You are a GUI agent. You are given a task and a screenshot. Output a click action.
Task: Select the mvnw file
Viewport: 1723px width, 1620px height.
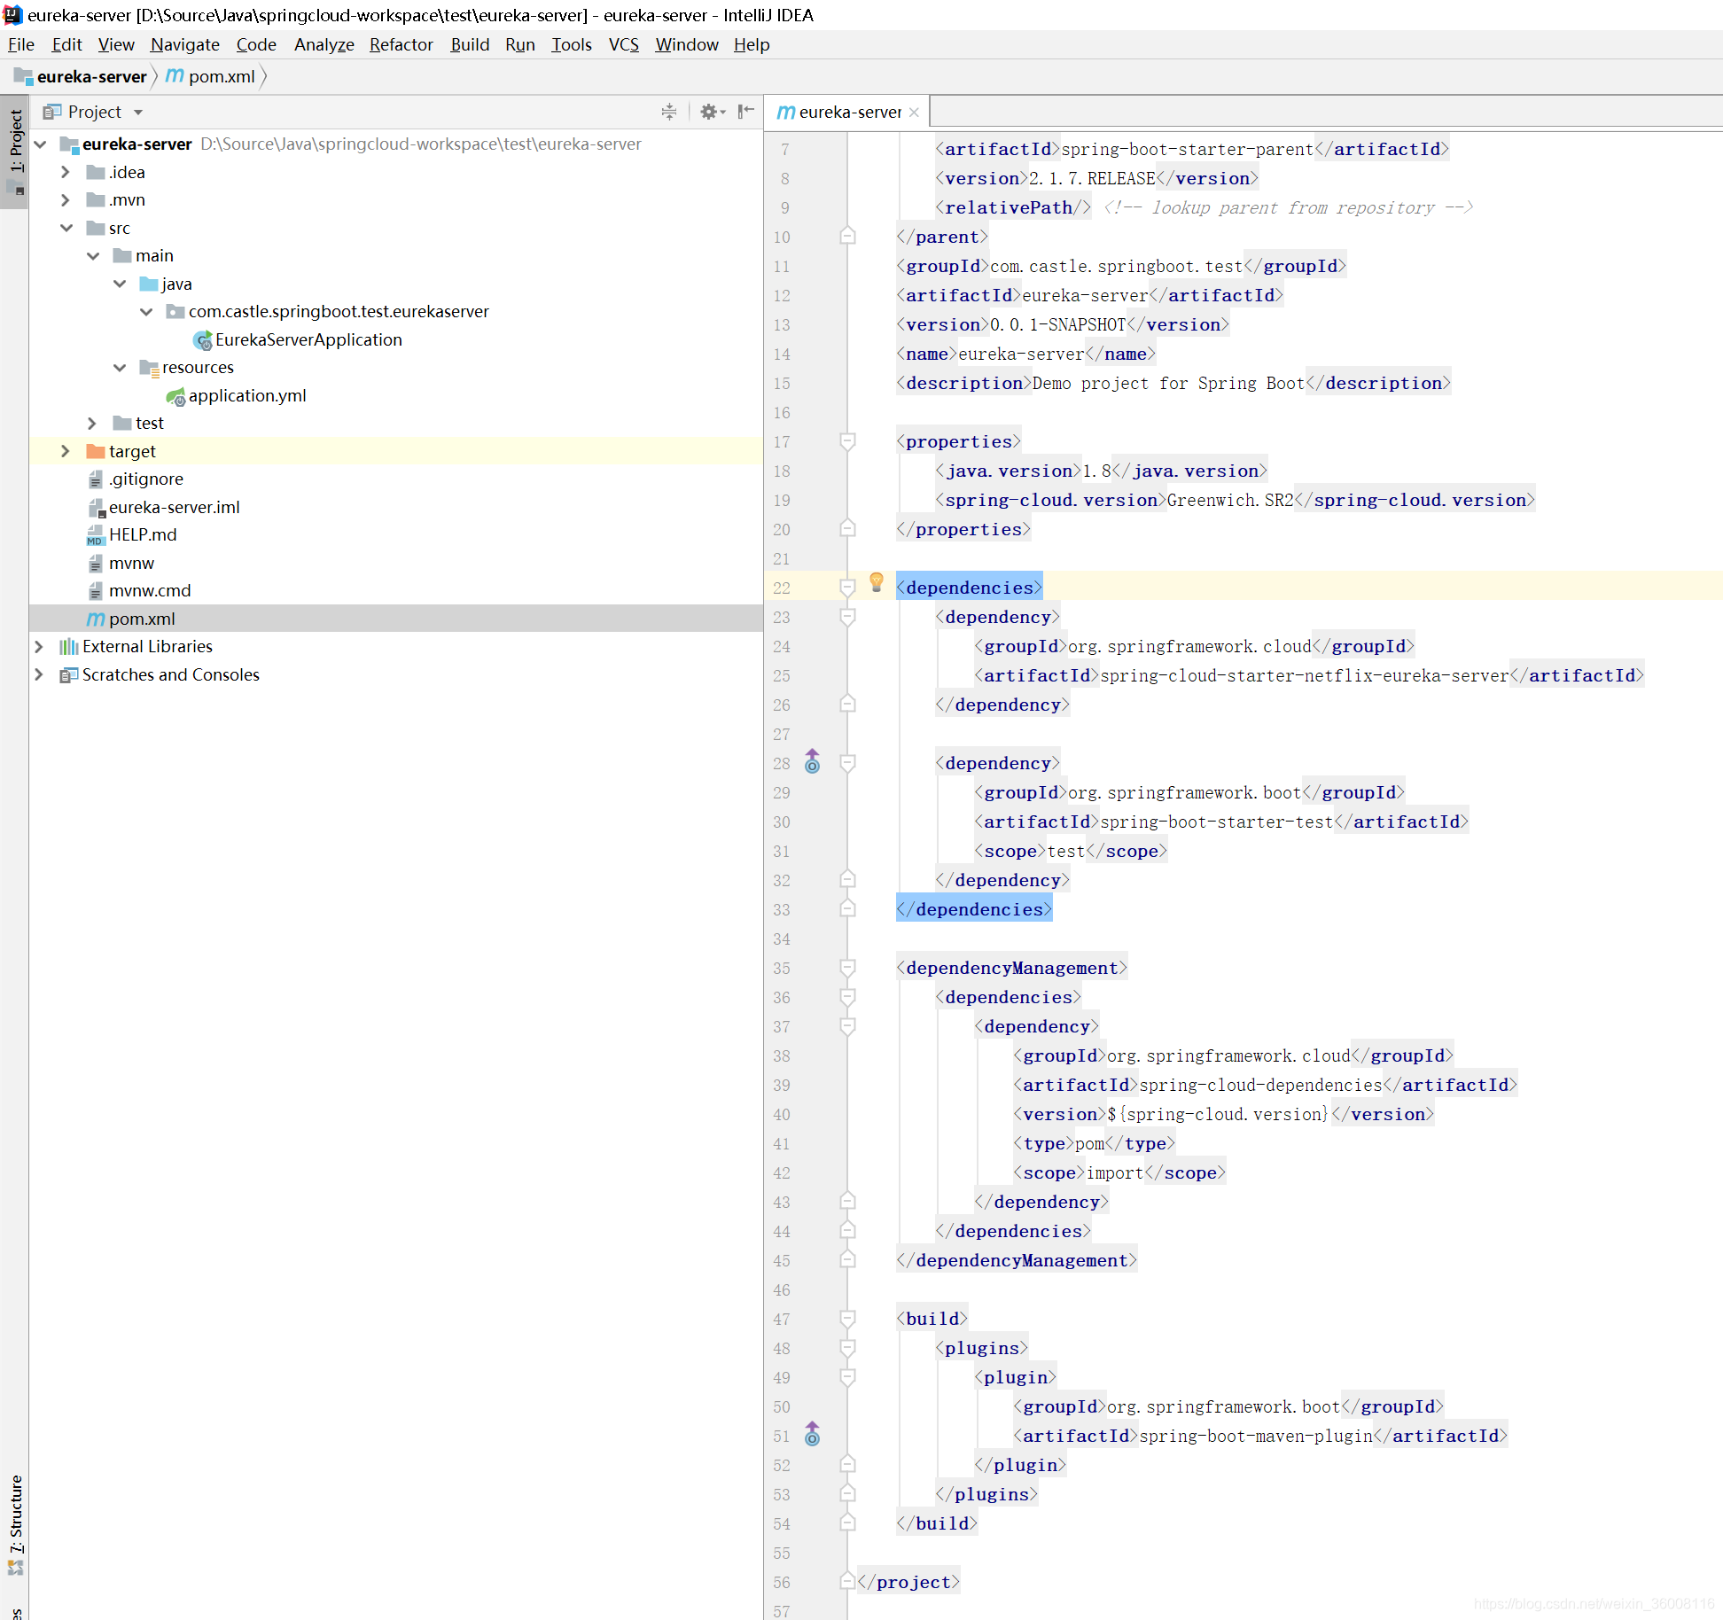pos(131,563)
